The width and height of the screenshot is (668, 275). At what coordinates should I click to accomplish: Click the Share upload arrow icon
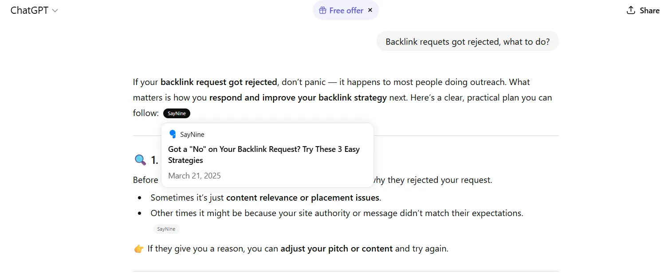631,10
